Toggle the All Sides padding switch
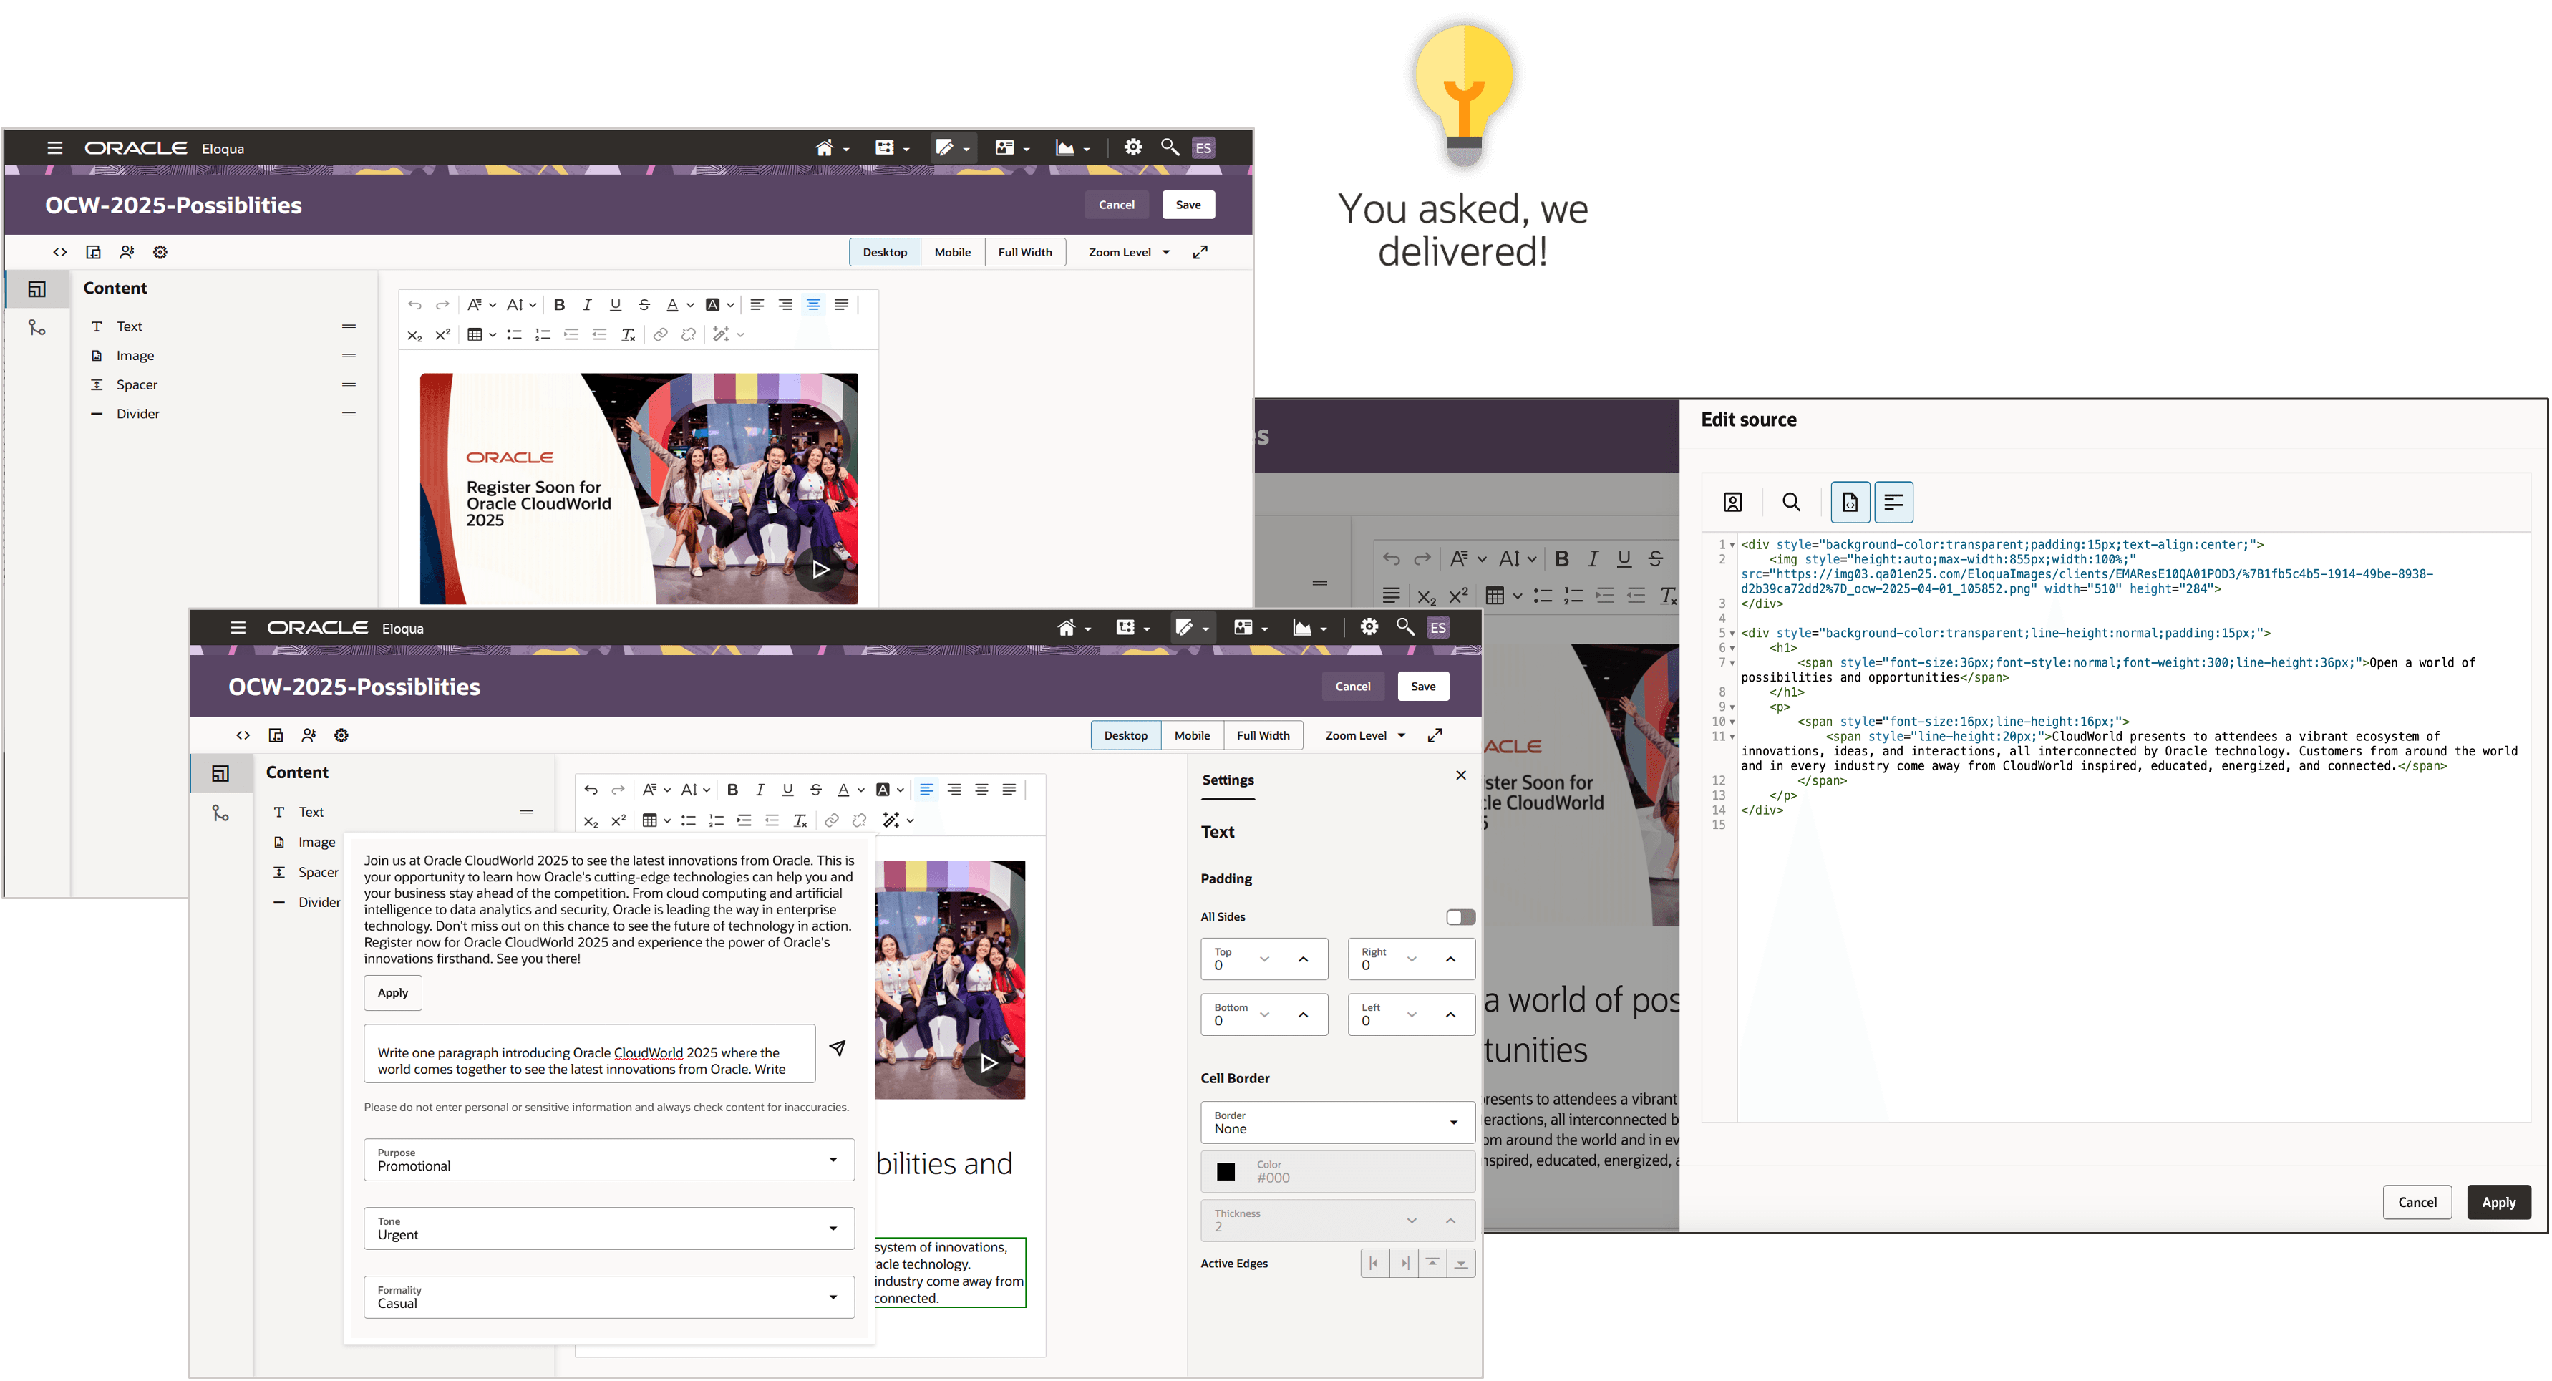This screenshot has height=1381, width=2552. (x=1460, y=916)
